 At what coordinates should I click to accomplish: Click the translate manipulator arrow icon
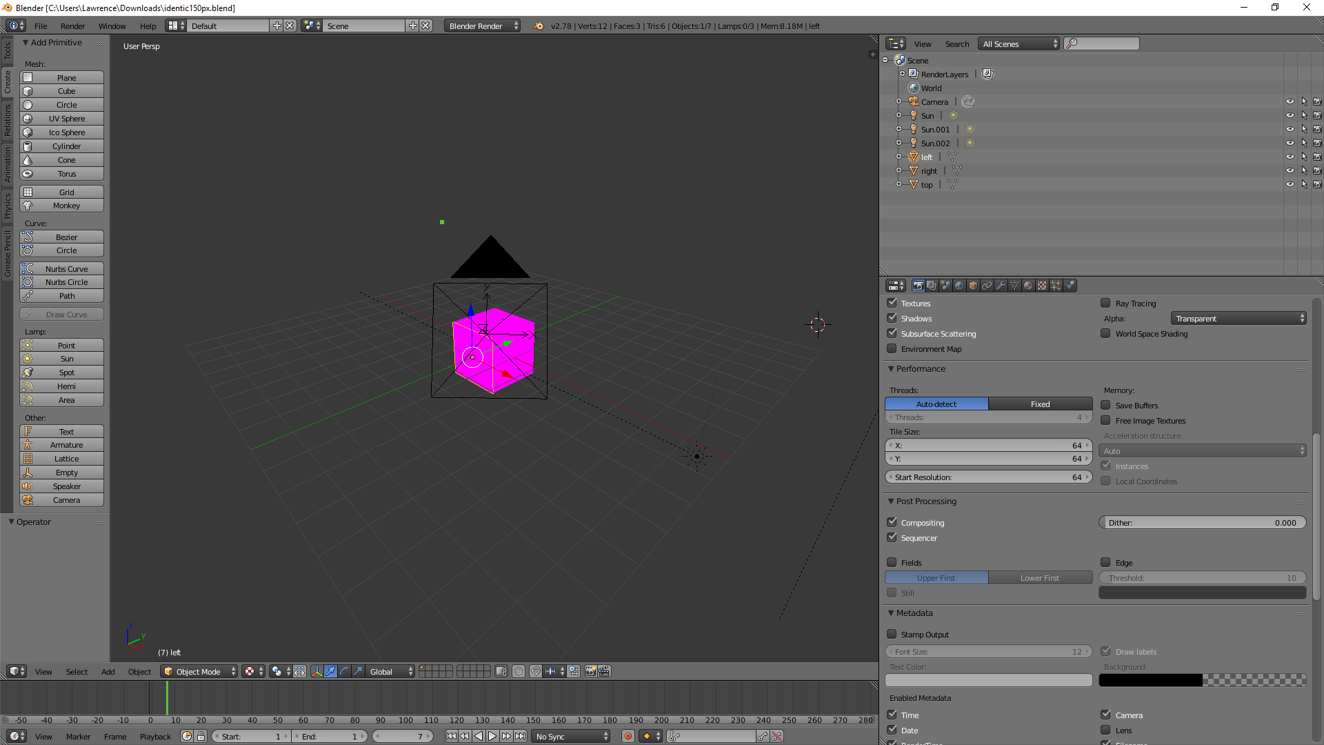[x=330, y=671]
